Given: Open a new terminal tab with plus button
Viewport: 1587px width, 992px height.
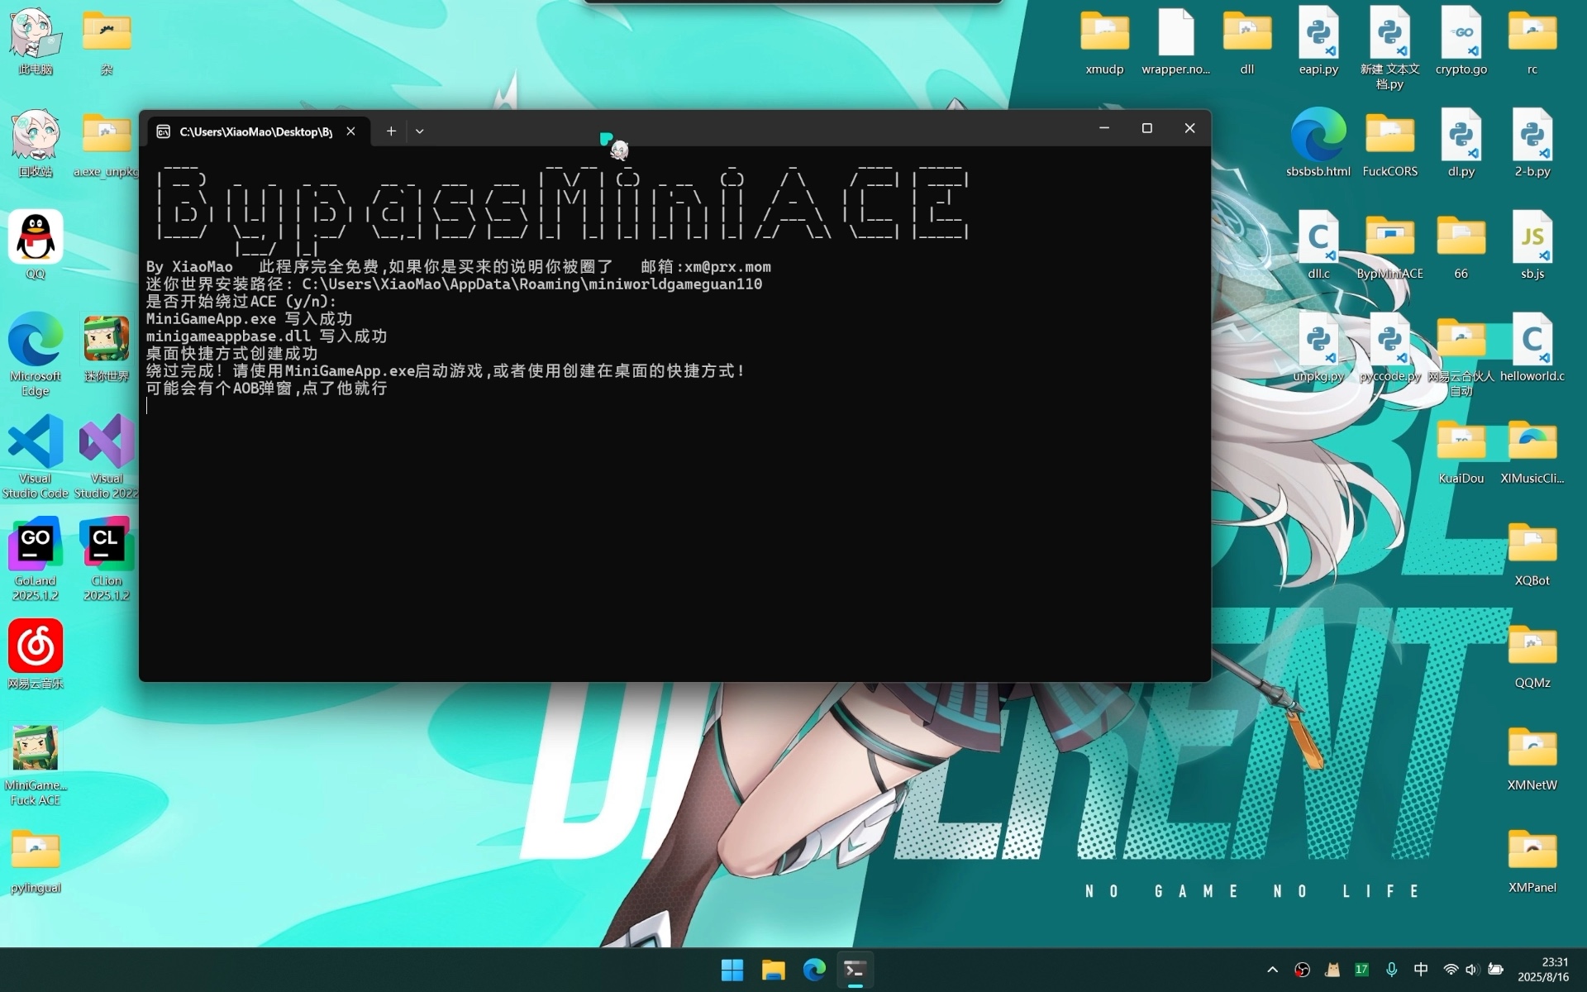Looking at the screenshot, I should (x=391, y=131).
